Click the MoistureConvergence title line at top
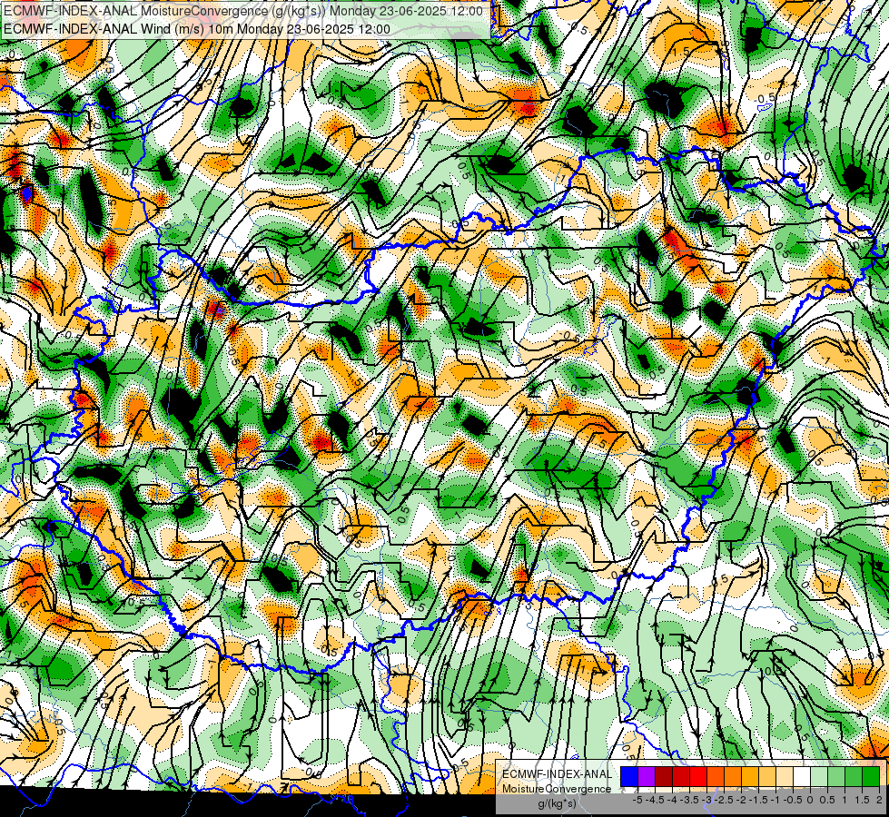The width and height of the screenshot is (889, 817). [243, 11]
